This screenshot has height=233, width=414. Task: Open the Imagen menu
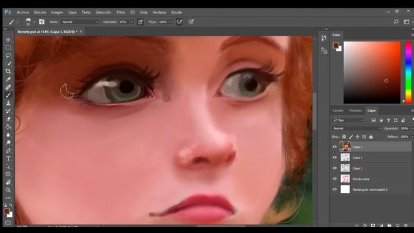point(57,12)
